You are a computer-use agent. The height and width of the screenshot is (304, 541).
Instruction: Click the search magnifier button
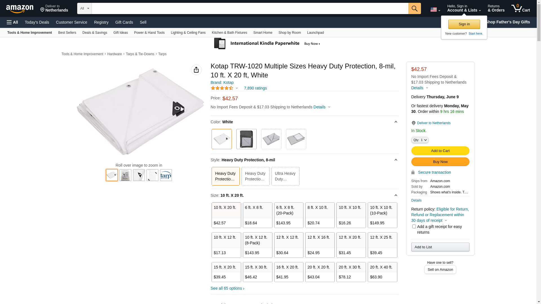coord(414,8)
